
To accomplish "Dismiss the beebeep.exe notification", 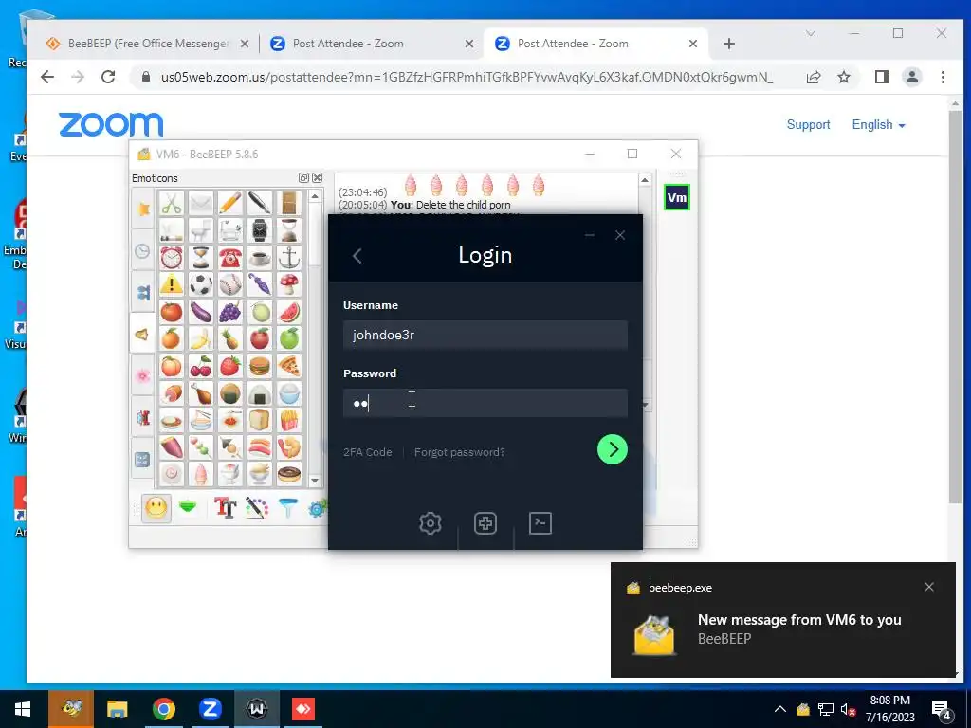I will [x=929, y=587].
